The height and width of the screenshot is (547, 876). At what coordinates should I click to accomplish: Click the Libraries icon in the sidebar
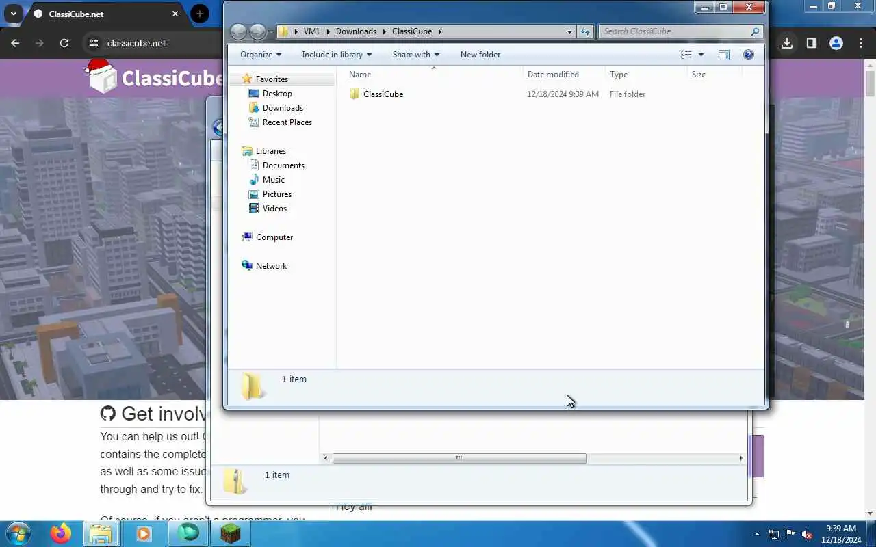247,151
